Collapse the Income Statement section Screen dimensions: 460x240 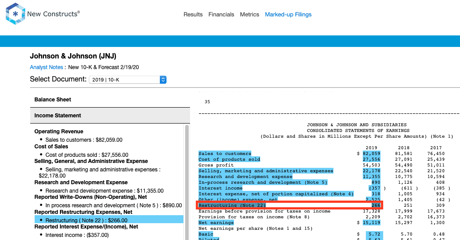coord(110,115)
